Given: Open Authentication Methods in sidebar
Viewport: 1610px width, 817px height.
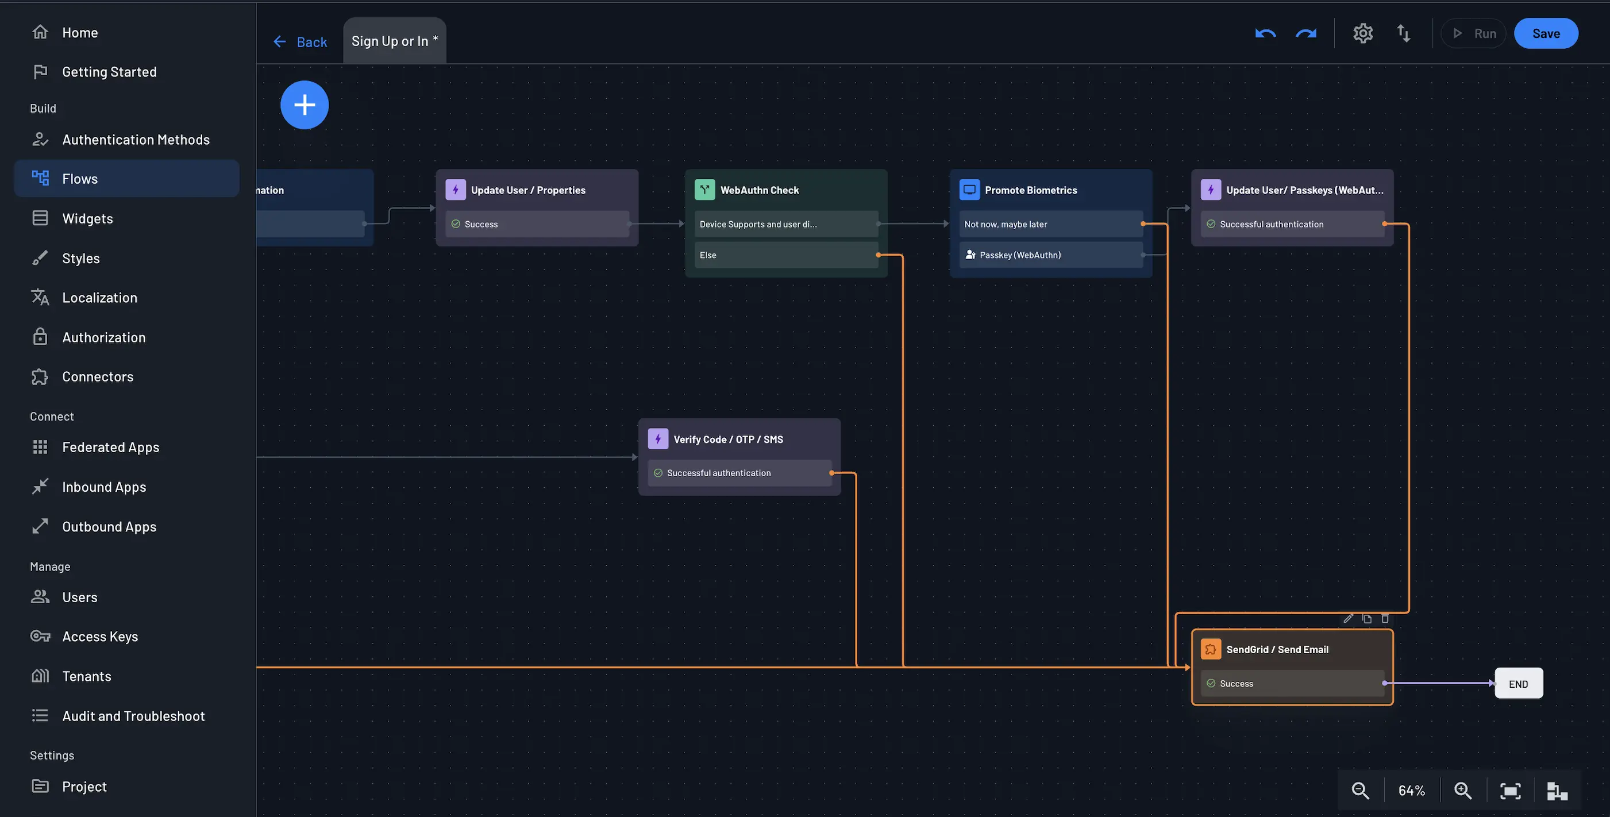Looking at the screenshot, I should (x=136, y=140).
